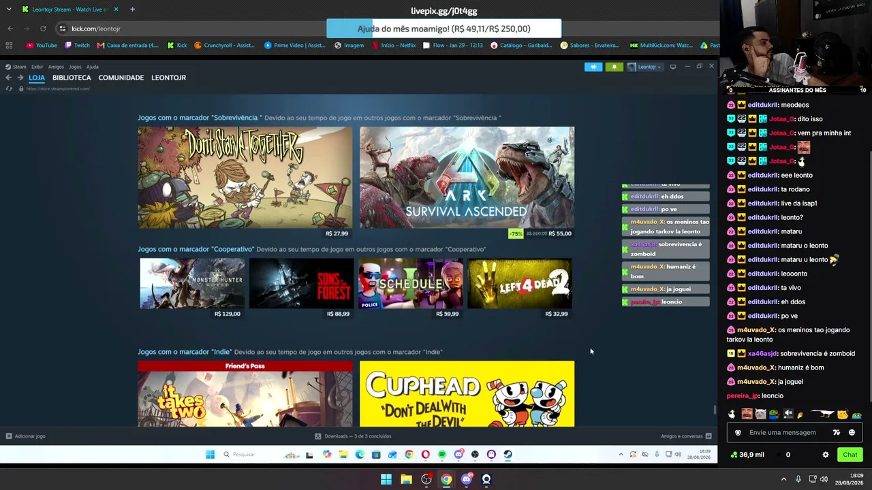Open Google Chrome from the taskbar
872x490 pixels.
click(x=446, y=479)
